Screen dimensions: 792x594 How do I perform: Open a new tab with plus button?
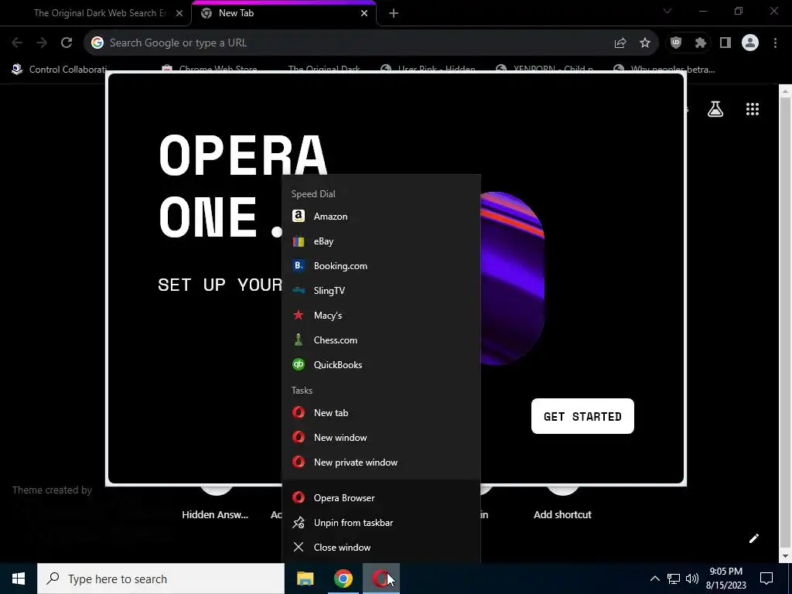[x=394, y=13]
